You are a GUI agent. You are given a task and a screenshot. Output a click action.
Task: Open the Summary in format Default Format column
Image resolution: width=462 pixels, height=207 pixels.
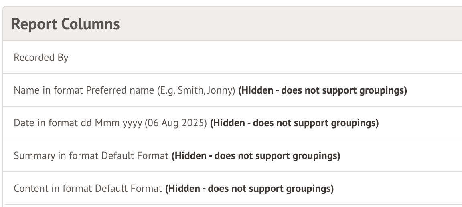tap(91, 156)
